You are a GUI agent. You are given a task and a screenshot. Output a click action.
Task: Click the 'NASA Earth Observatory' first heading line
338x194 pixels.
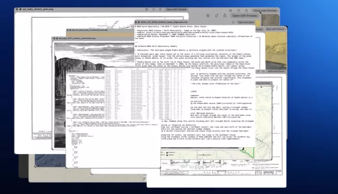pos(171,27)
